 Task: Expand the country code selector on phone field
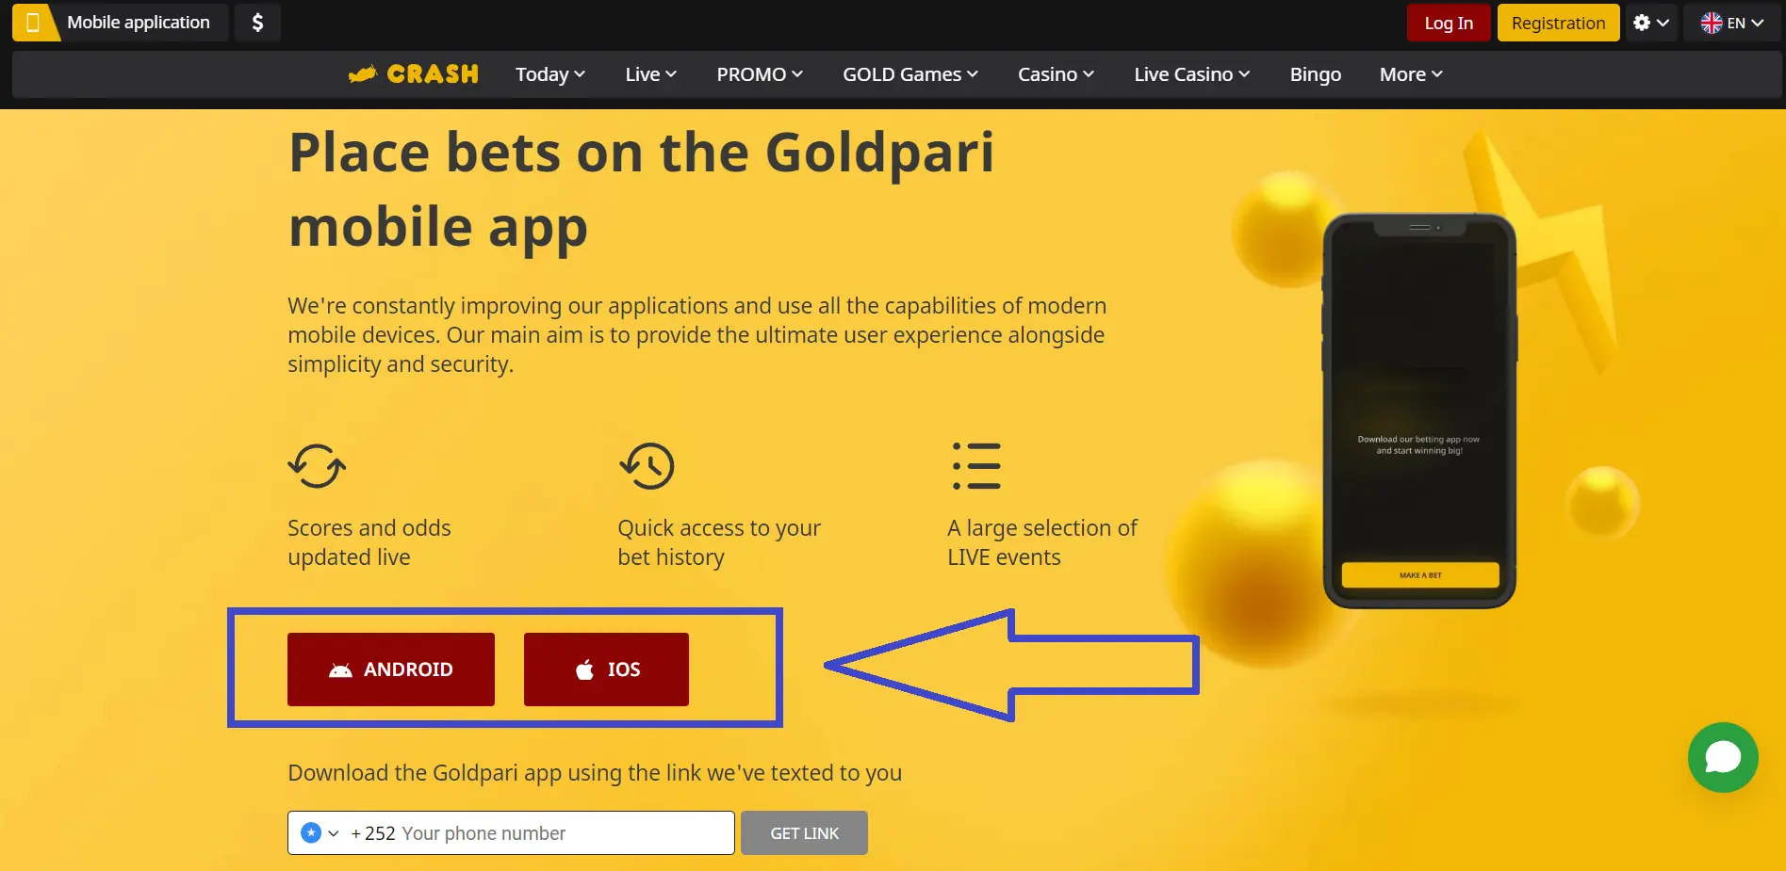(x=320, y=832)
